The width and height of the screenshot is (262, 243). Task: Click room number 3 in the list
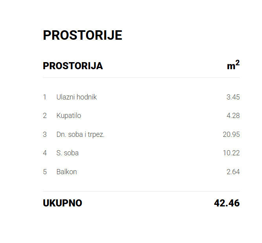(x=45, y=134)
